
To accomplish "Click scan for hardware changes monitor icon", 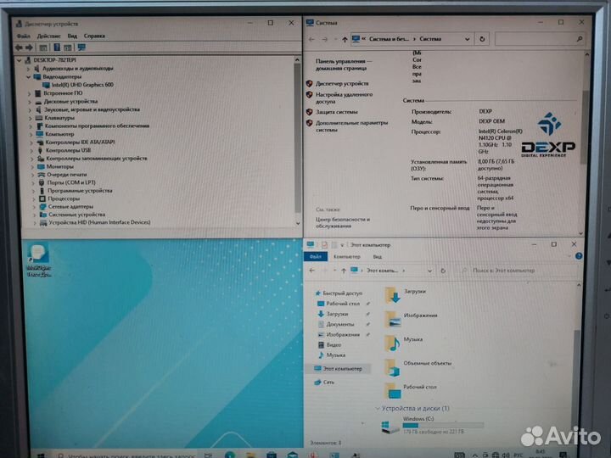I will pos(81,47).
